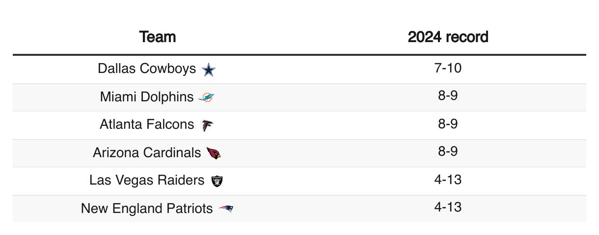Click the Arizona Cardinals bird logo

click(x=214, y=153)
